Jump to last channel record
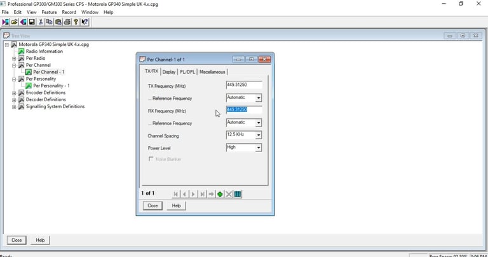This screenshot has width=488, height=257. pyautogui.click(x=202, y=194)
